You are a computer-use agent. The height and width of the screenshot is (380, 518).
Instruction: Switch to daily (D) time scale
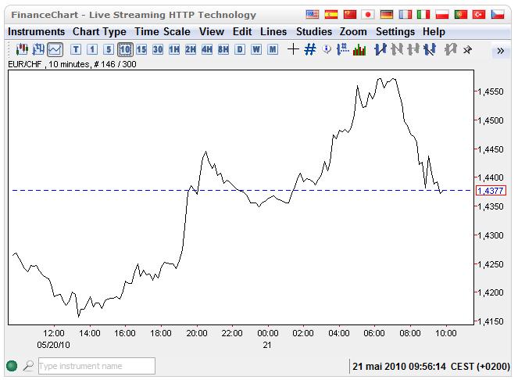(x=240, y=49)
